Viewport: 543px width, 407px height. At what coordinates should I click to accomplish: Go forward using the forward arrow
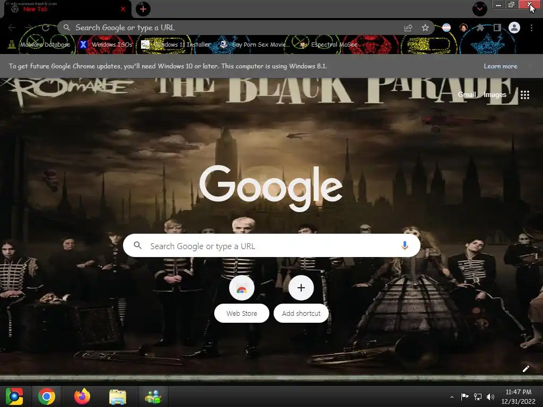[x=29, y=28]
